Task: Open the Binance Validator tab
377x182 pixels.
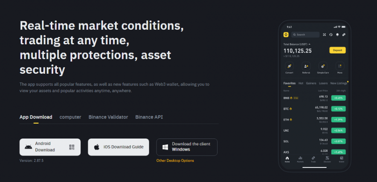Action: (x=108, y=117)
